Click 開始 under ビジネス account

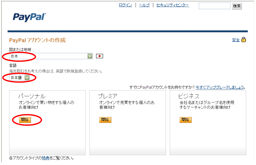(186, 120)
